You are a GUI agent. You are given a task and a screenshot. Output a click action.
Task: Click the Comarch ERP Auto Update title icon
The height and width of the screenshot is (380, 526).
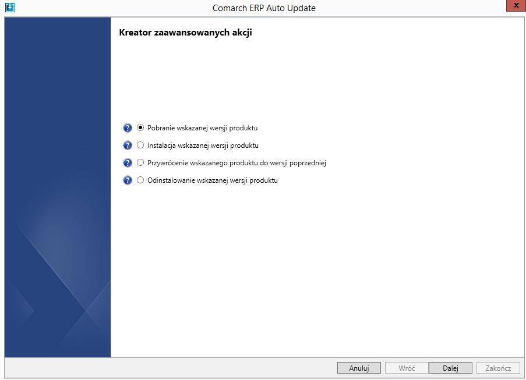click(x=10, y=7)
